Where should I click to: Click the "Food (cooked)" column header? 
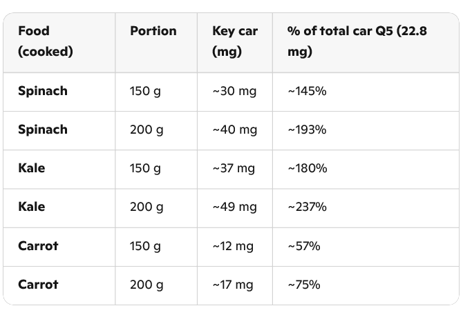tap(46, 41)
